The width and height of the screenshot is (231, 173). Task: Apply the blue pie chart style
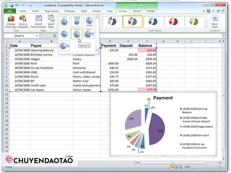click(x=153, y=21)
